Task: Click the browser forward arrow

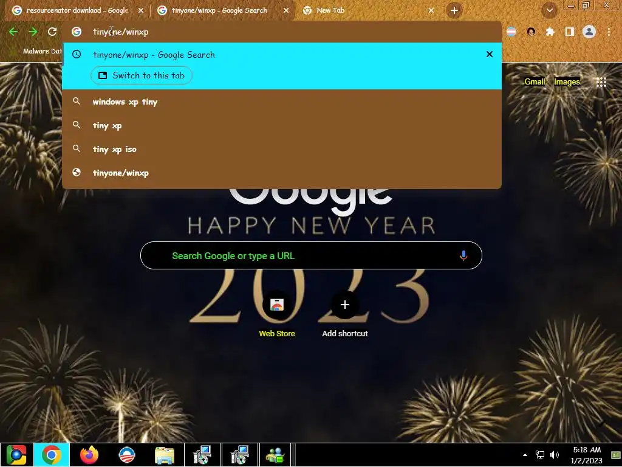Action: click(x=33, y=32)
